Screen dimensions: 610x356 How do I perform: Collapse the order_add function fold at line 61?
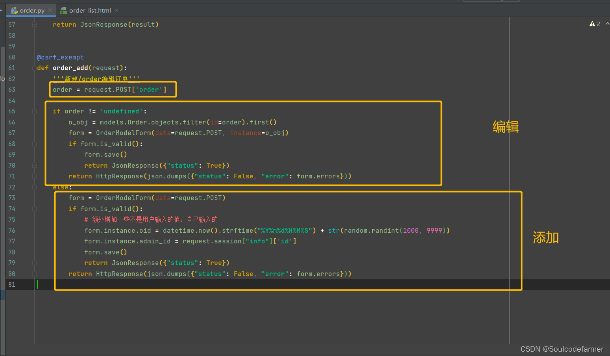pos(34,68)
